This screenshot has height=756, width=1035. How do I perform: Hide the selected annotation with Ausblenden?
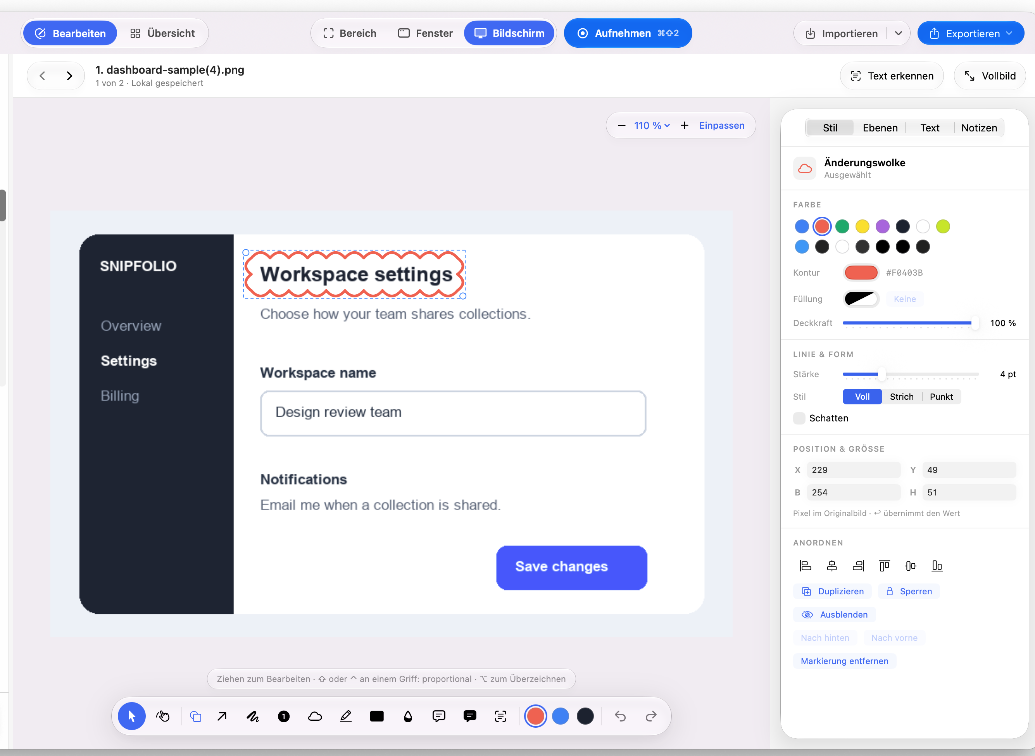tap(834, 614)
